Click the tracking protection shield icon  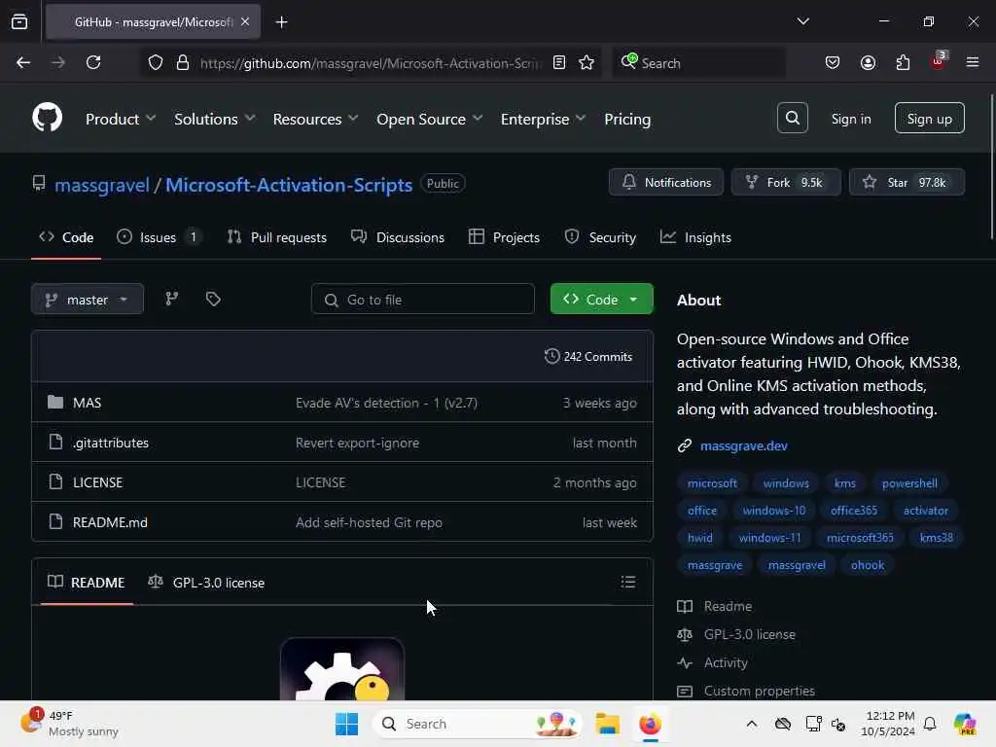[x=155, y=62]
